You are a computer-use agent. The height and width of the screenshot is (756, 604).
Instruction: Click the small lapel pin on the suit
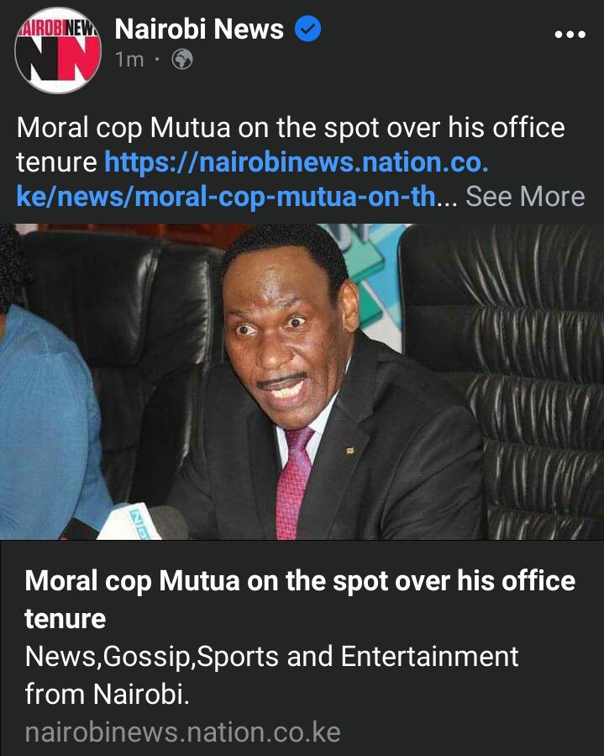point(350,452)
